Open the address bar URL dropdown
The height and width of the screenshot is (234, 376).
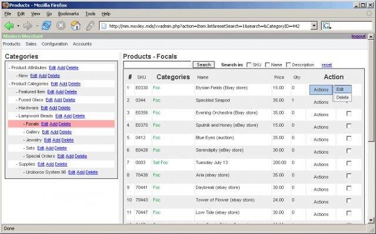coord(314,26)
